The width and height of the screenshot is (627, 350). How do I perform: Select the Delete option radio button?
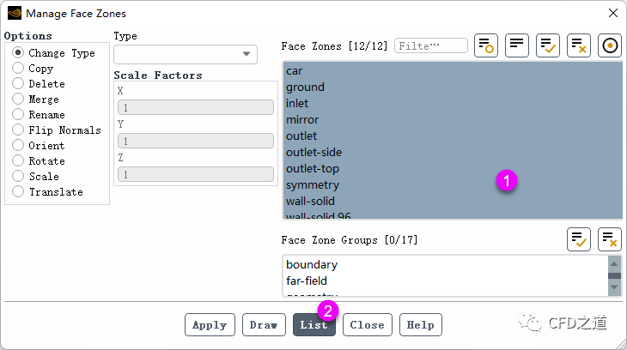tap(18, 84)
